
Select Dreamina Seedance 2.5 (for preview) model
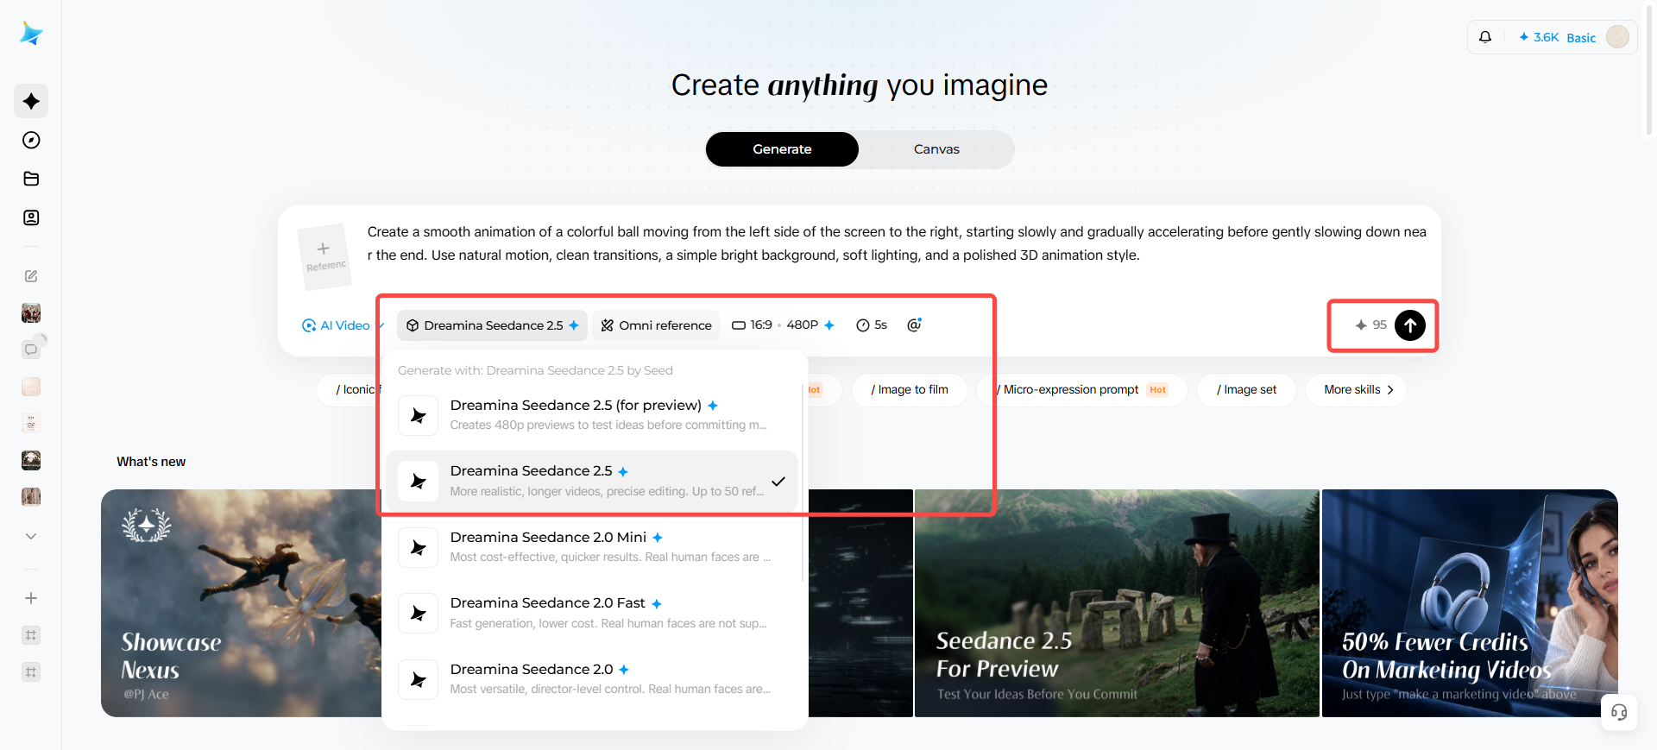592,415
